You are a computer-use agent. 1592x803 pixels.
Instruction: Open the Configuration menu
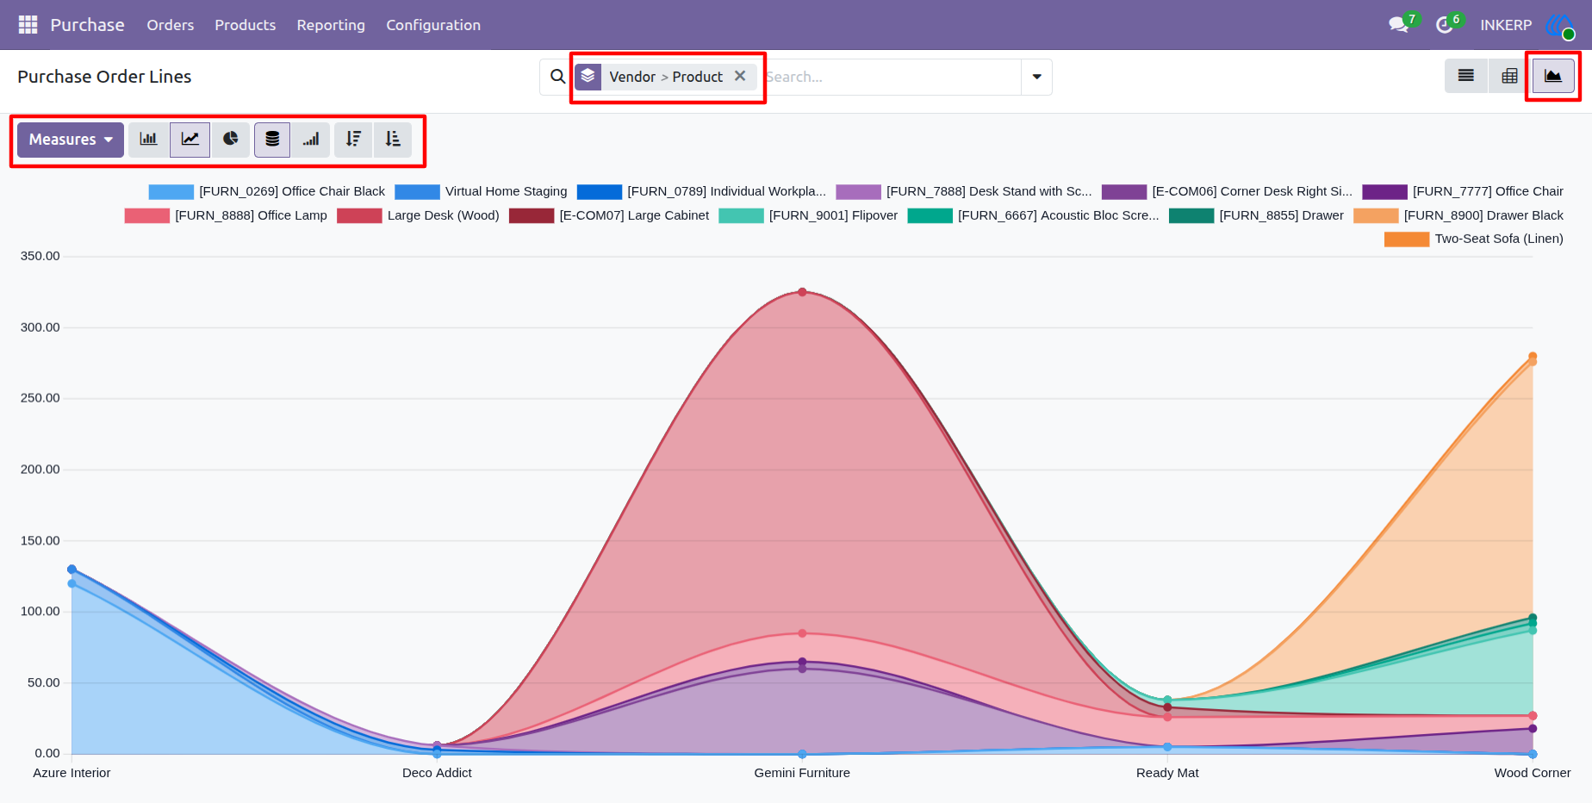tap(433, 25)
